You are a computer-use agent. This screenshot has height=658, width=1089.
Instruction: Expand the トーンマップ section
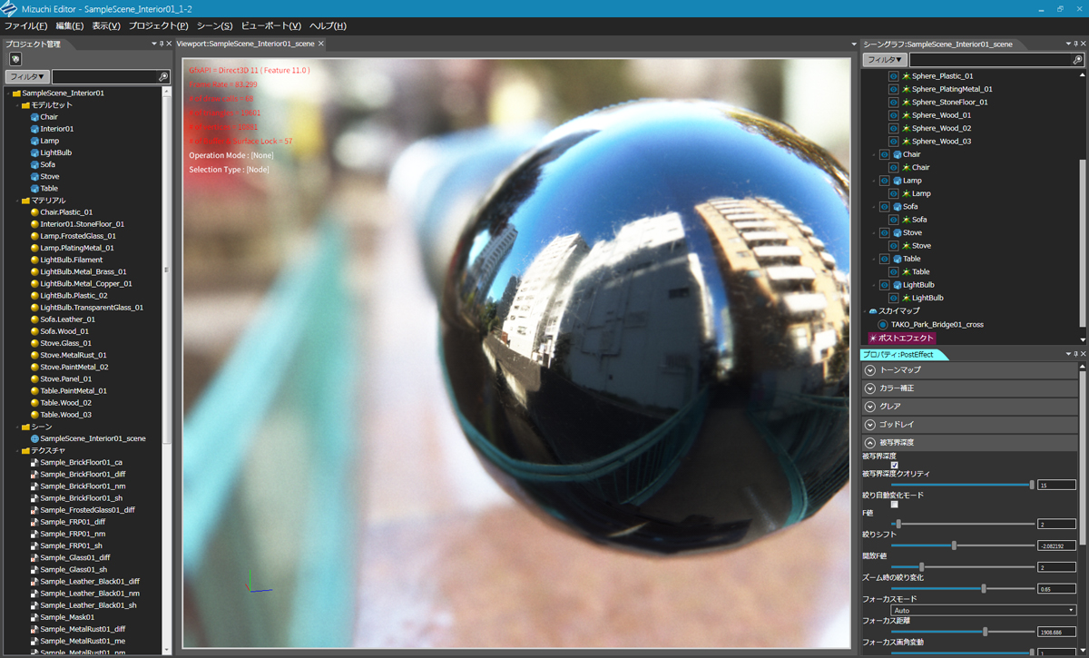[870, 370]
